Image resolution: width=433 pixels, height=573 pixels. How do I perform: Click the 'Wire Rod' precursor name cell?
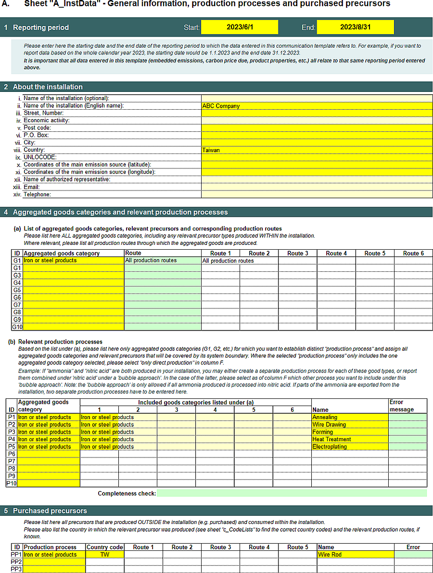pos(356,555)
